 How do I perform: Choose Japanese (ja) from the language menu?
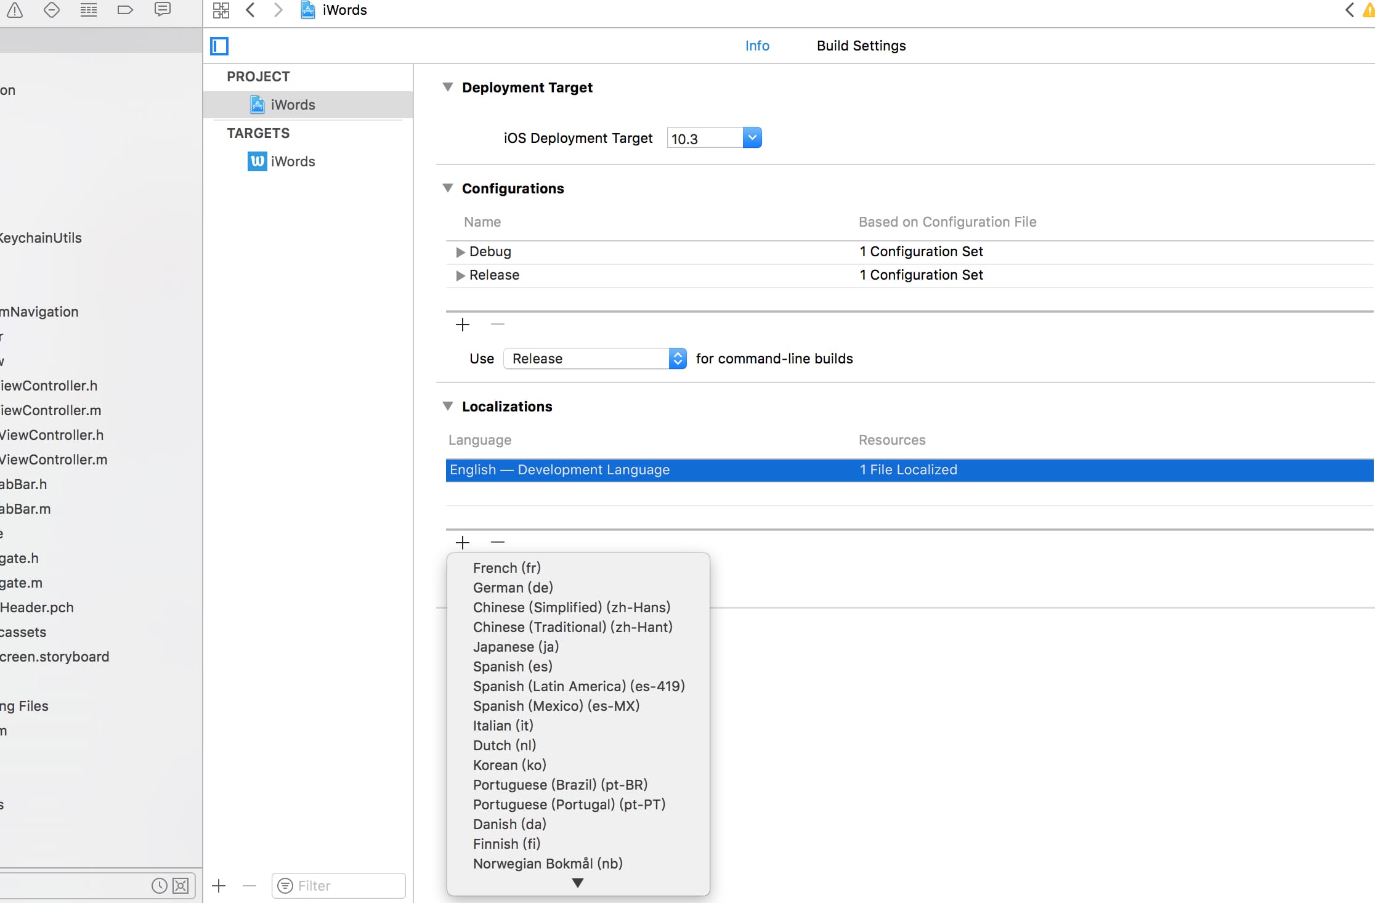click(516, 647)
